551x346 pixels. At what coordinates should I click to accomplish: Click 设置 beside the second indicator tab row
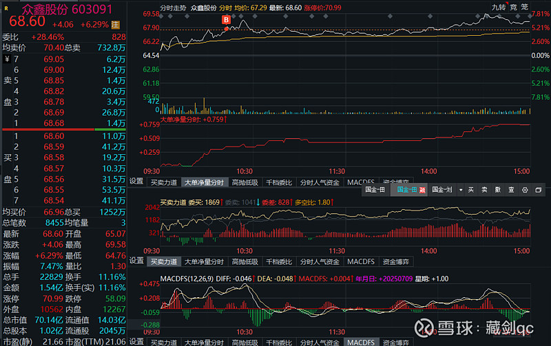point(136,261)
